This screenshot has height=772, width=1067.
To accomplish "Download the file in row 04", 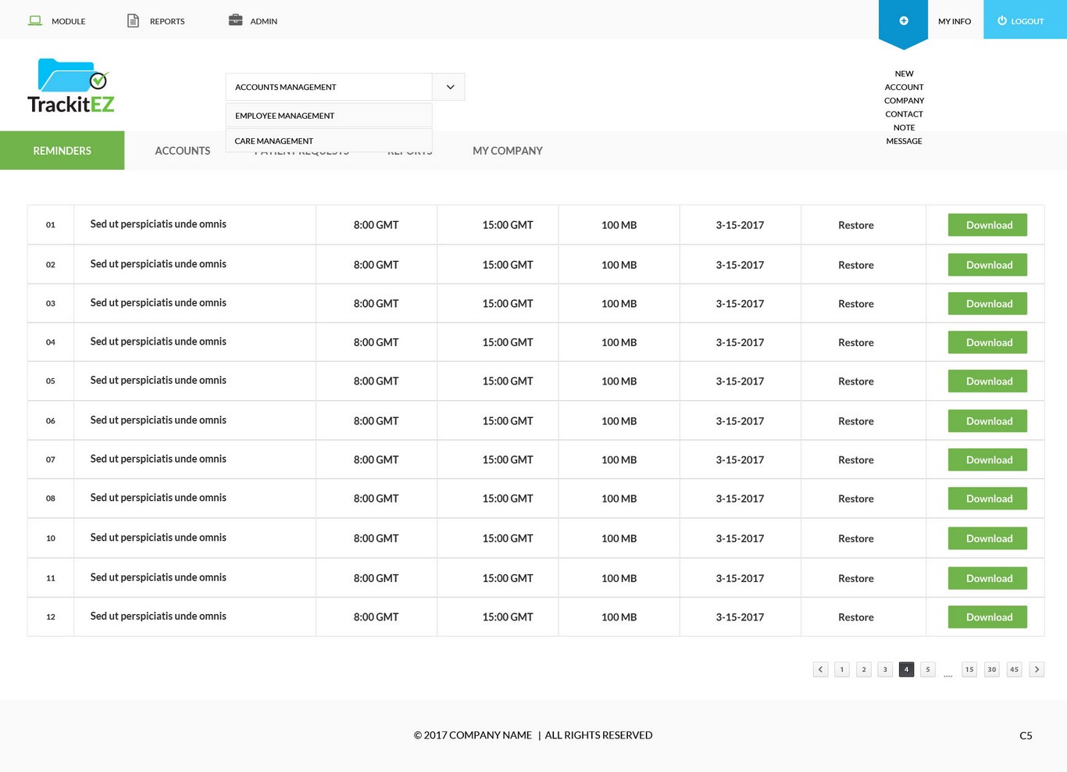I will (x=987, y=342).
